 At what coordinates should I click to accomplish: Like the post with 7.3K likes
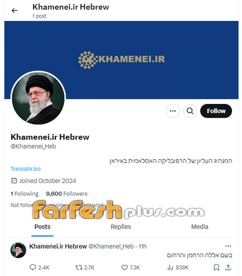[131, 268]
